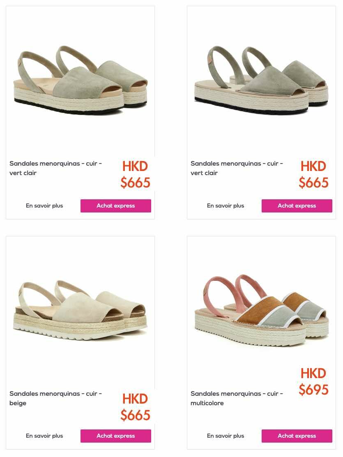Follow En savoir plus for the multicolore sandals
The image size is (343, 457).
point(226,436)
